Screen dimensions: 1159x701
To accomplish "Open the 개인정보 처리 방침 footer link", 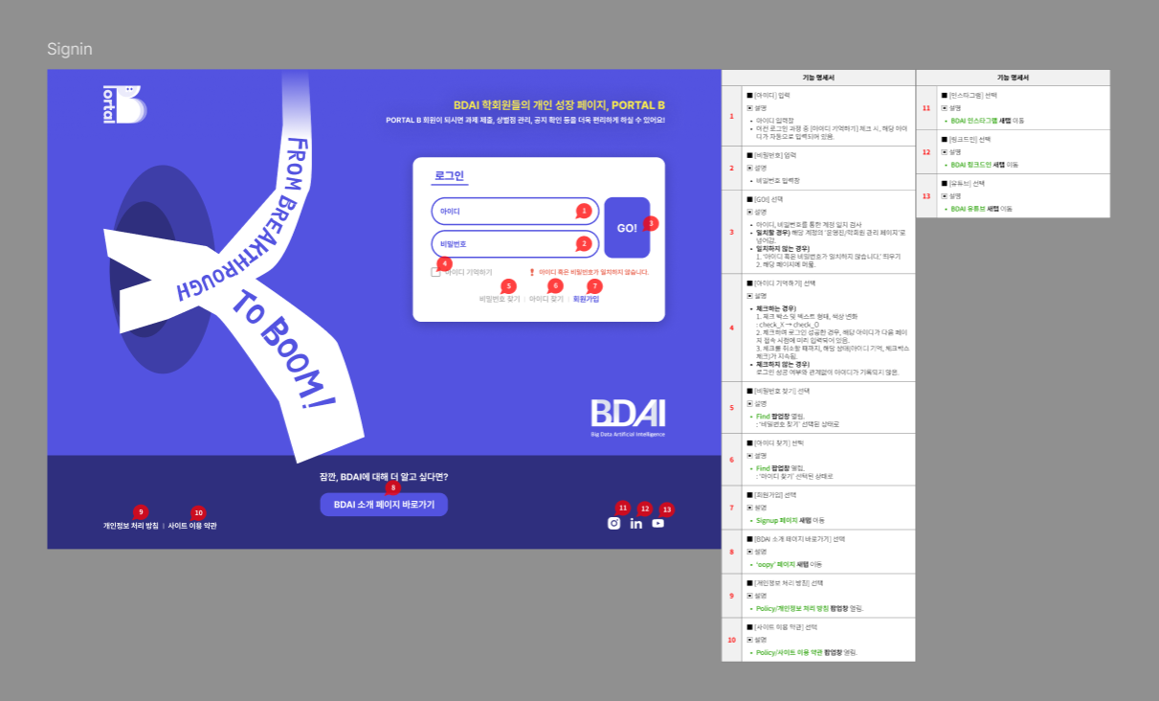I will (x=131, y=526).
